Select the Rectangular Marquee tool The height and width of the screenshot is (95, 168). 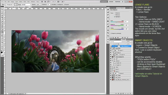click(2, 11)
